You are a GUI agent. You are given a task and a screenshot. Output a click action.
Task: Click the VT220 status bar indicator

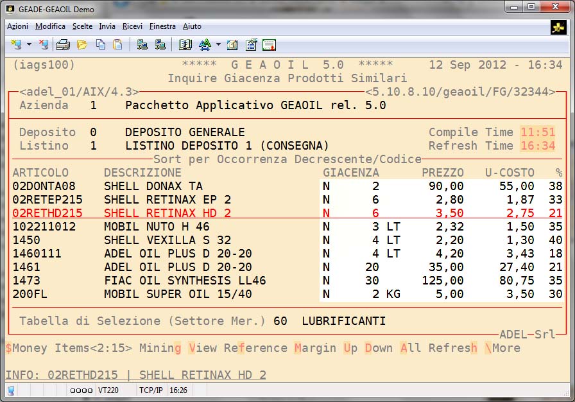pos(108,390)
